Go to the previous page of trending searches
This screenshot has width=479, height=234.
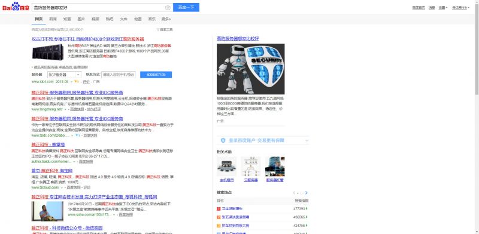(x=294, y=193)
